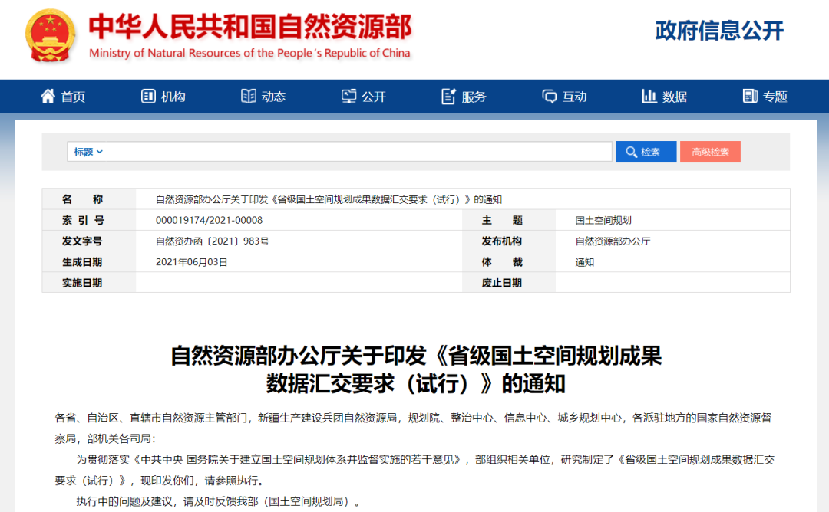Click the paragraph starting 执行中的问题及建议
The width and height of the screenshot is (829, 512).
pyautogui.click(x=218, y=501)
